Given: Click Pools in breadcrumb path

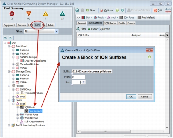Looking at the screenshot, I should (x=99, y=17).
